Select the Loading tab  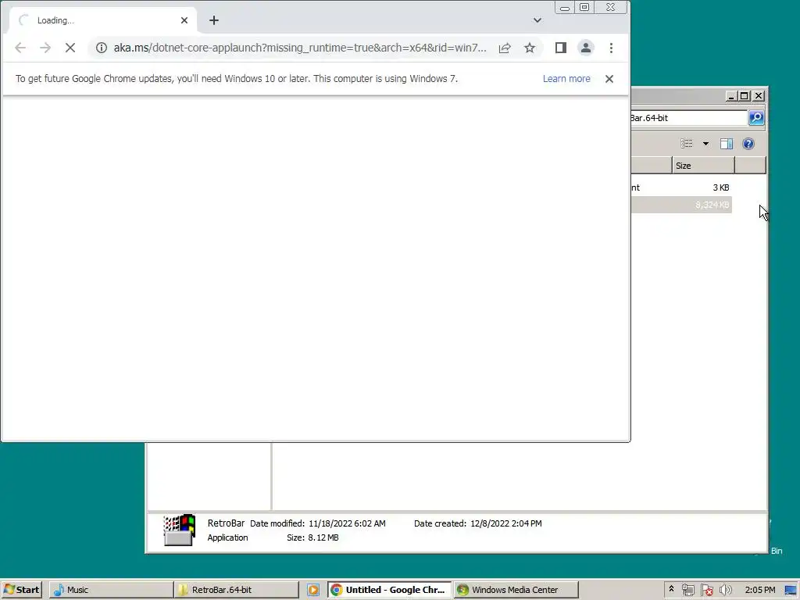pos(102,20)
